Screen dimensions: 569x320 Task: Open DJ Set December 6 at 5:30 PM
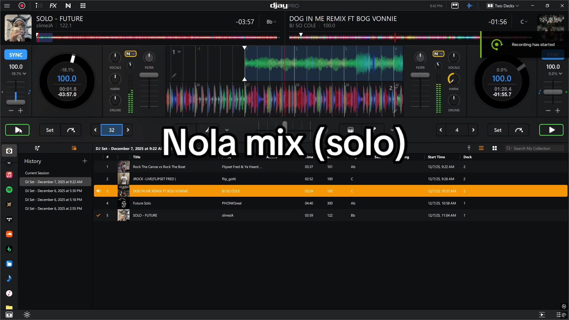click(x=53, y=191)
